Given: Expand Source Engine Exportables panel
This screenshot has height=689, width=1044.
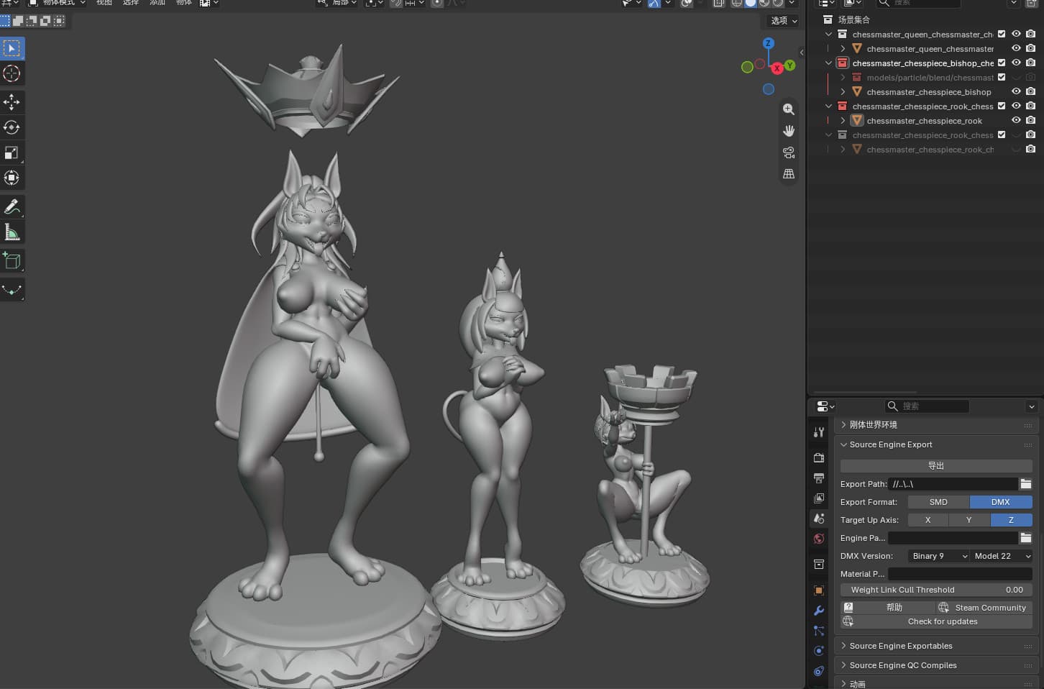Looking at the screenshot, I should pos(935,646).
